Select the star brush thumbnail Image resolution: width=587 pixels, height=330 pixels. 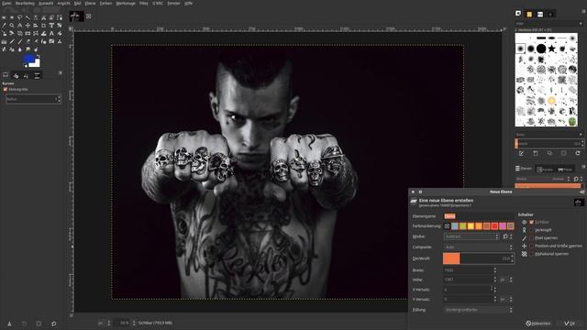(x=551, y=49)
